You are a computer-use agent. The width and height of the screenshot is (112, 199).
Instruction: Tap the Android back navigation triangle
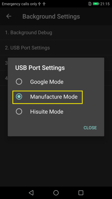point(31,193)
